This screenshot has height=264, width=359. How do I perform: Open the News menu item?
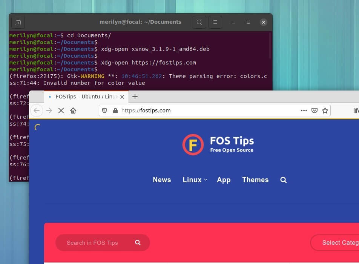162,180
